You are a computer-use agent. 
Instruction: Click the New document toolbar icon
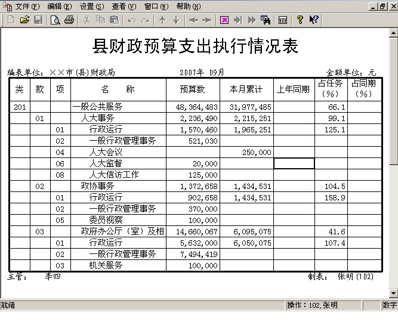point(11,20)
